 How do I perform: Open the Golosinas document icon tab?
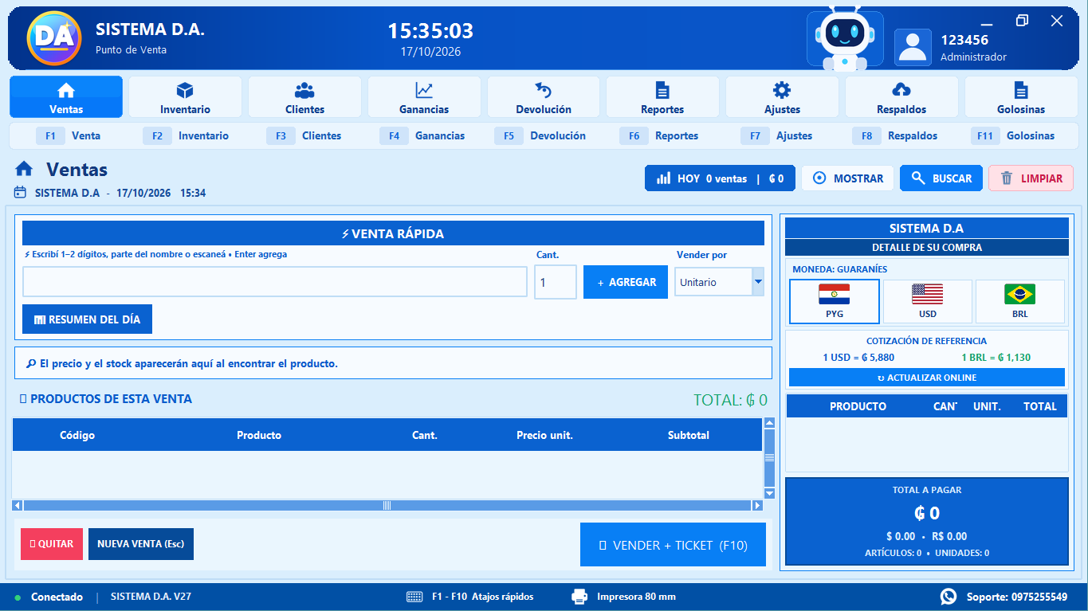tap(1021, 97)
